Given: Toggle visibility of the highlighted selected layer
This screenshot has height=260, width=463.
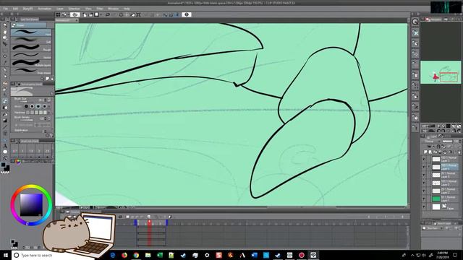Looking at the screenshot, I should [424, 167].
